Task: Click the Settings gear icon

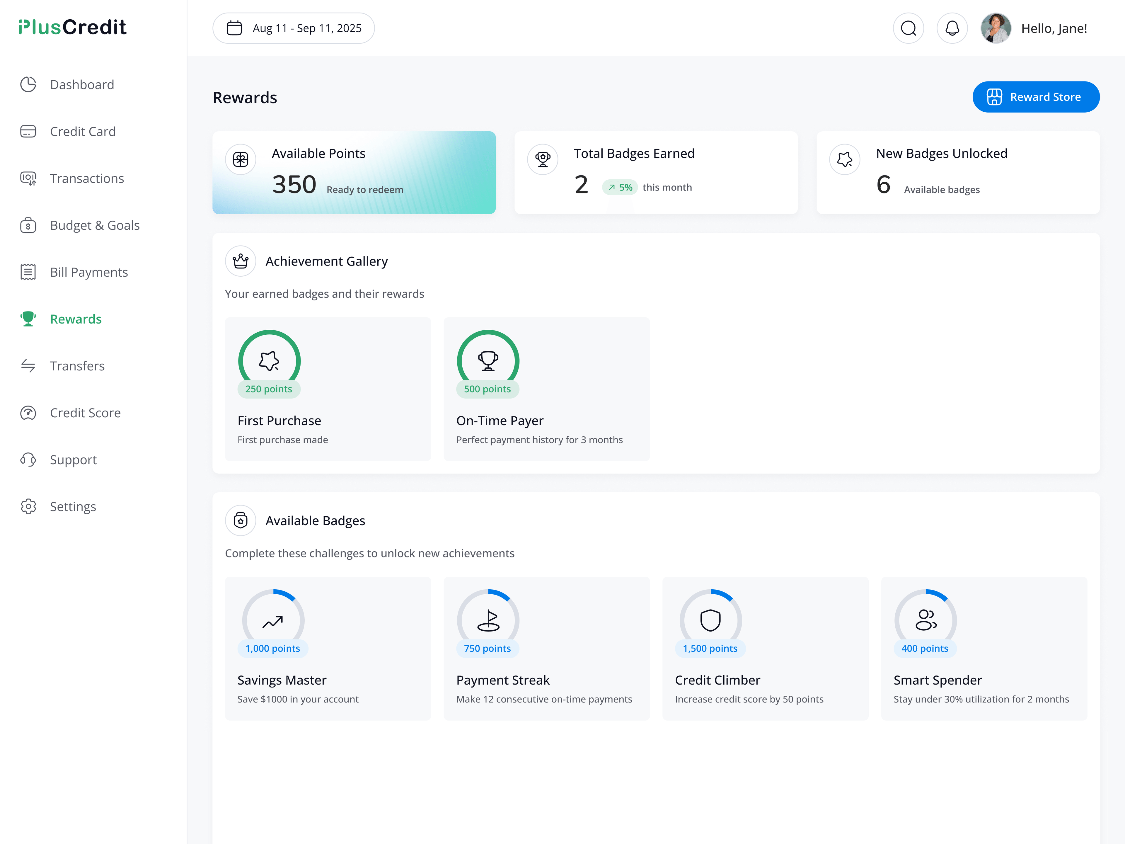Action: pos(28,507)
